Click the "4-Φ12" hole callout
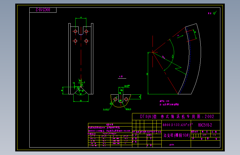This screenshot has width=240, height=155. click(106, 109)
